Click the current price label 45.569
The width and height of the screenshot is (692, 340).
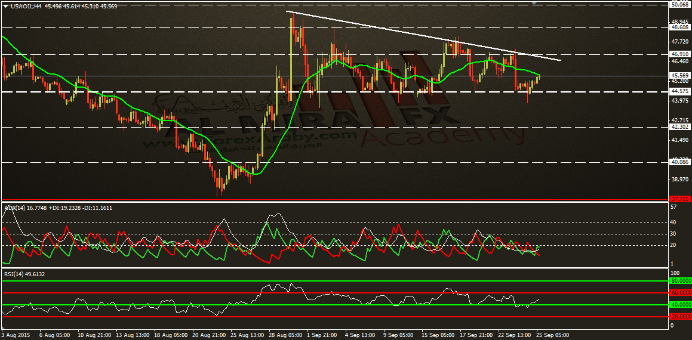point(679,75)
